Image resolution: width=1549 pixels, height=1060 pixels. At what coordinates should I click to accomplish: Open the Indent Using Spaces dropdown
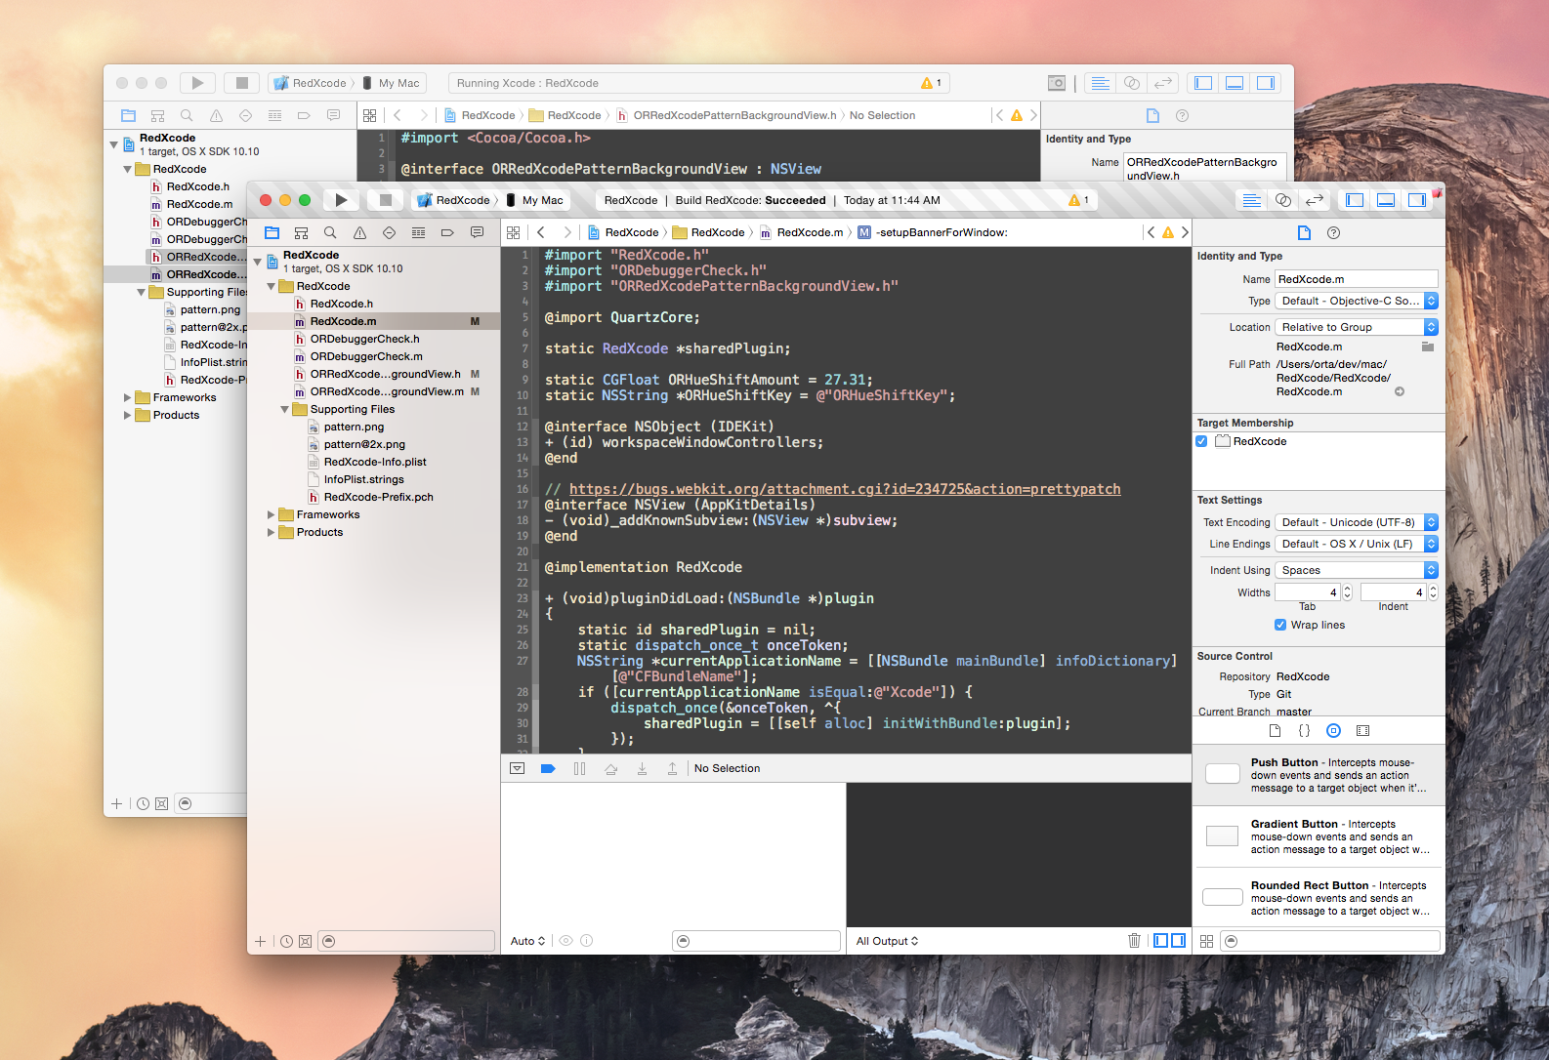(x=1357, y=570)
